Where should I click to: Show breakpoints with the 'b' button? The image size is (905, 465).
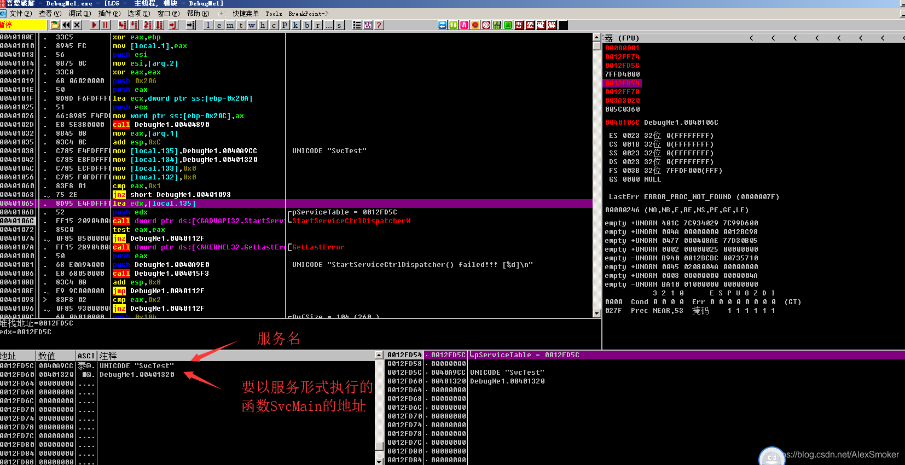click(307, 25)
